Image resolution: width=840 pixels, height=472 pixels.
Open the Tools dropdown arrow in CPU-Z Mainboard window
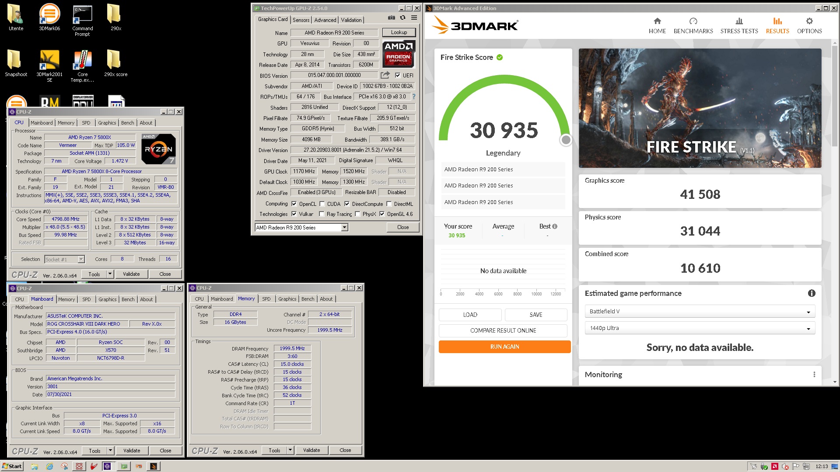tap(111, 451)
